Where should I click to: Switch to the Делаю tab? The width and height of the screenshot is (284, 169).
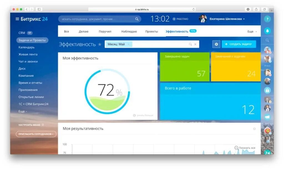83,31
